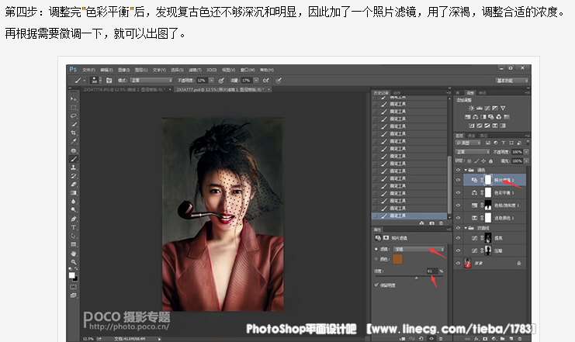
Task: Select the 颜色 radio button in Properties
Action: coord(376,259)
